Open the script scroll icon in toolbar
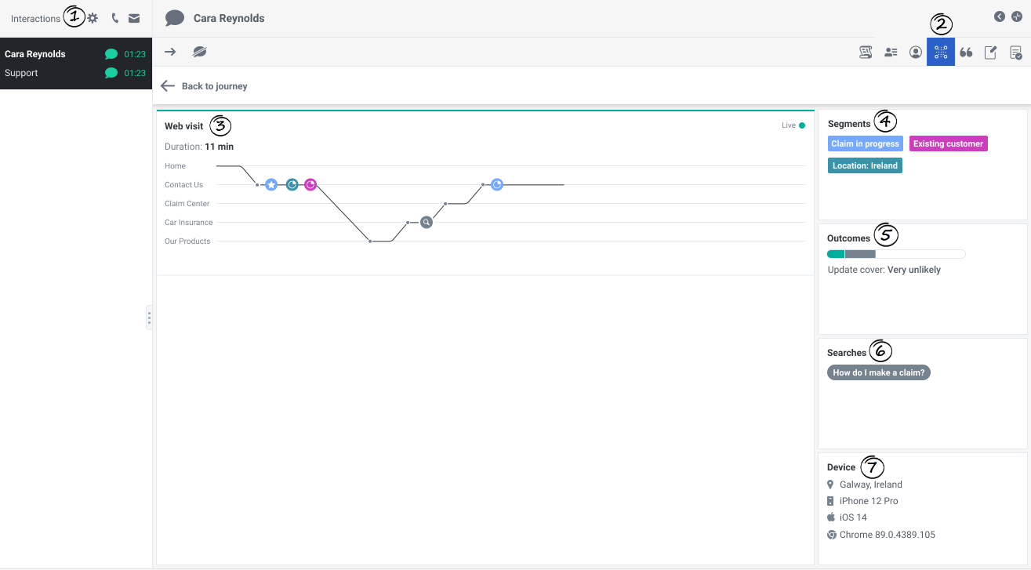The image size is (1031, 570). tap(866, 53)
